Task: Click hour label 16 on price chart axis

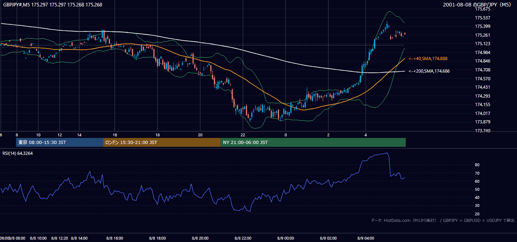Action: [115, 135]
